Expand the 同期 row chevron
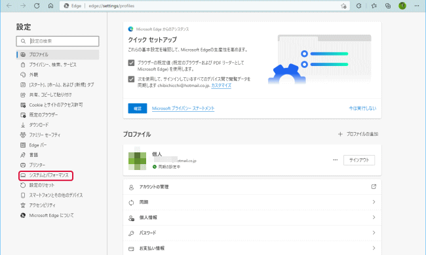The width and height of the screenshot is (426, 255). (374, 202)
